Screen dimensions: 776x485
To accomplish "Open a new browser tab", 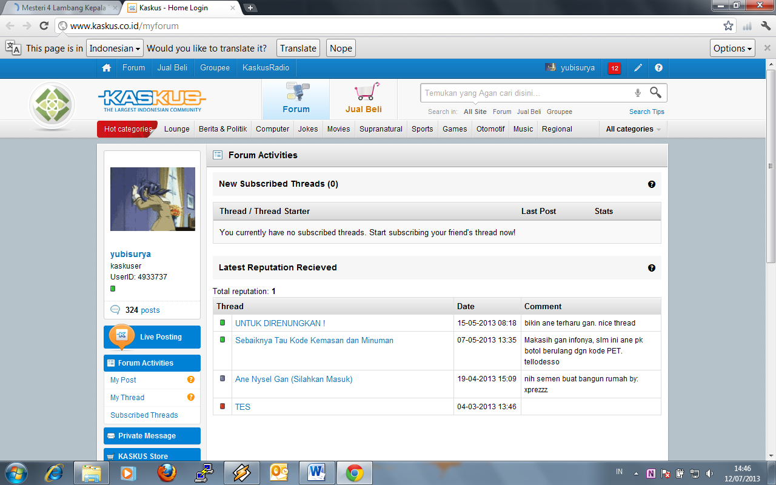I will (250, 8).
